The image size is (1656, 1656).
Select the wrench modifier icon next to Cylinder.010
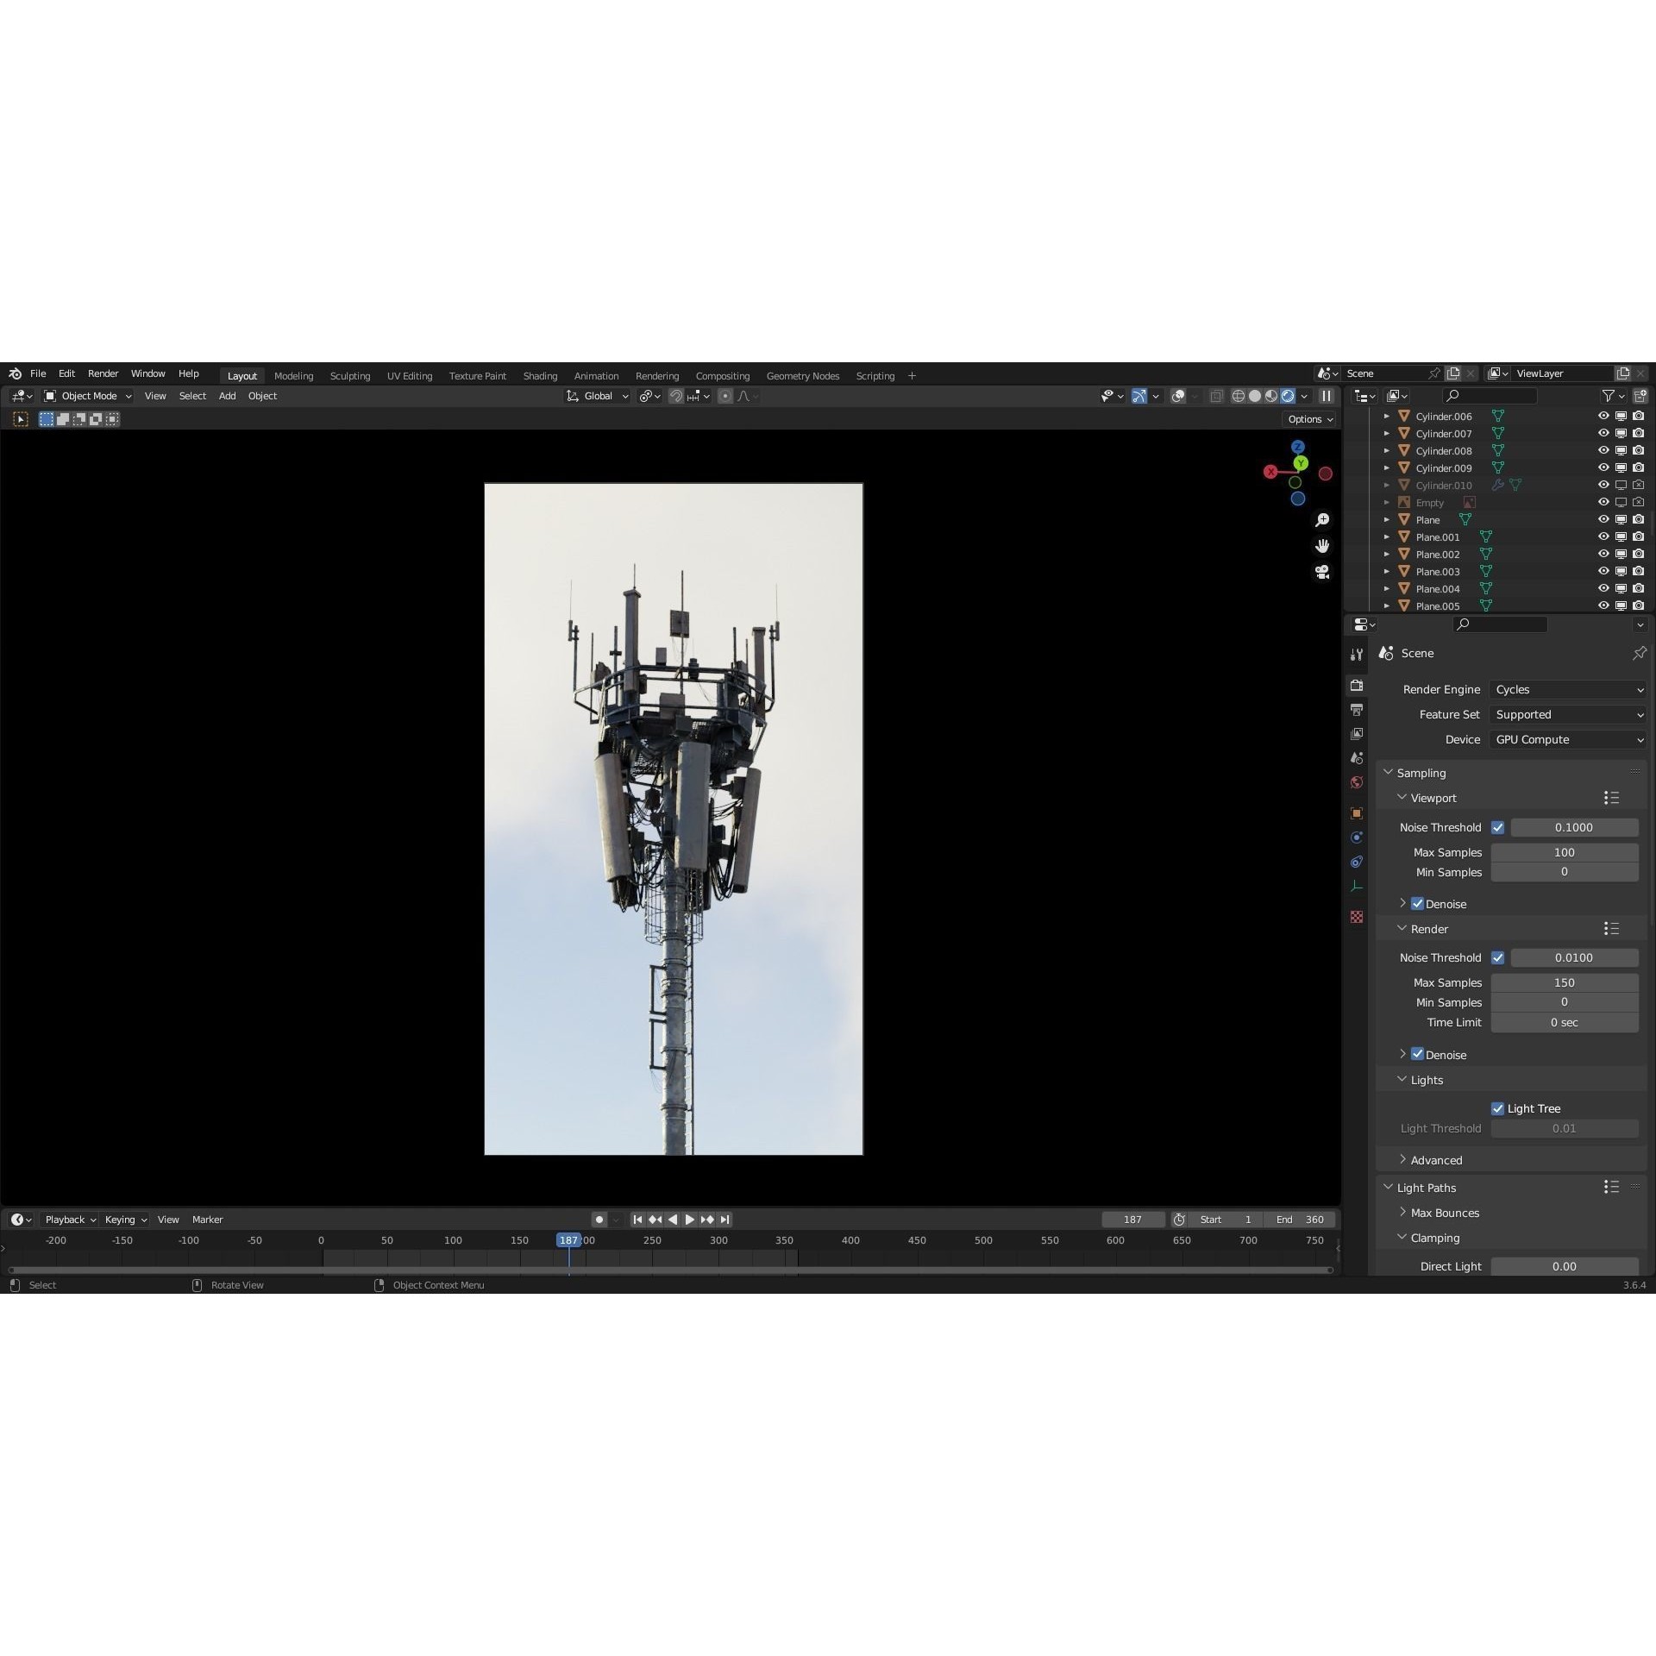click(1498, 485)
